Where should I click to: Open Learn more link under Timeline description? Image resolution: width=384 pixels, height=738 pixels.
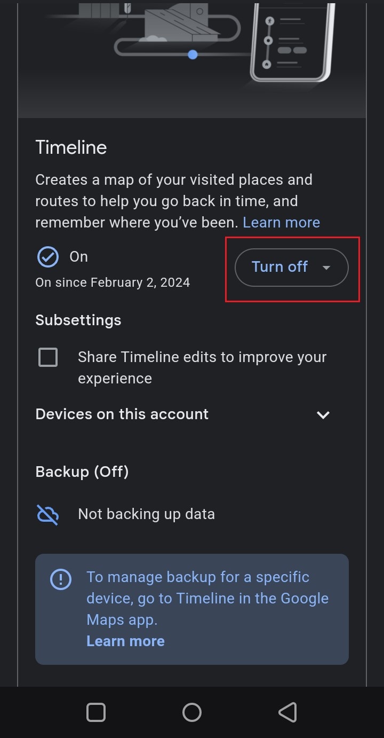[x=282, y=223]
